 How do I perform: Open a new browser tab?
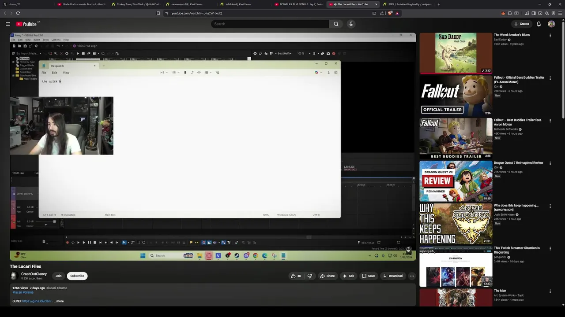[438, 4]
